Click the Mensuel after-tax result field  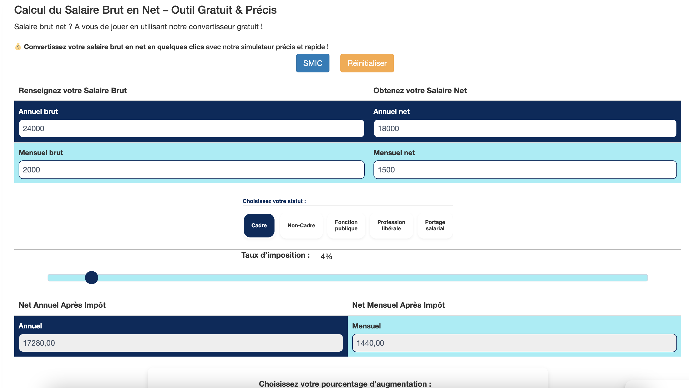click(x=514, y=343)
